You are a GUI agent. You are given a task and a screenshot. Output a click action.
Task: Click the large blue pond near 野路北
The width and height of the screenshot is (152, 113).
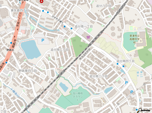click(x=30, y=49)
